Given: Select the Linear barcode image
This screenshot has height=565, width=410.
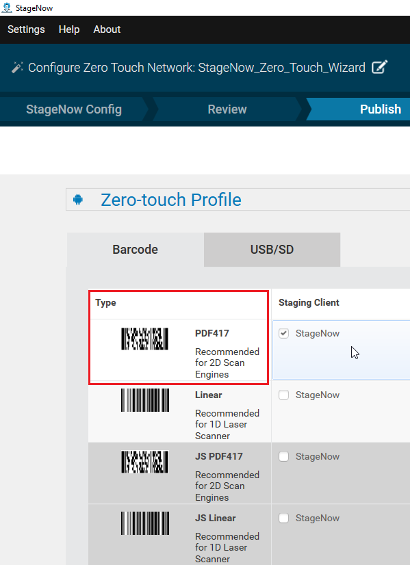Looking at the screenshot, I should [144, 400].
